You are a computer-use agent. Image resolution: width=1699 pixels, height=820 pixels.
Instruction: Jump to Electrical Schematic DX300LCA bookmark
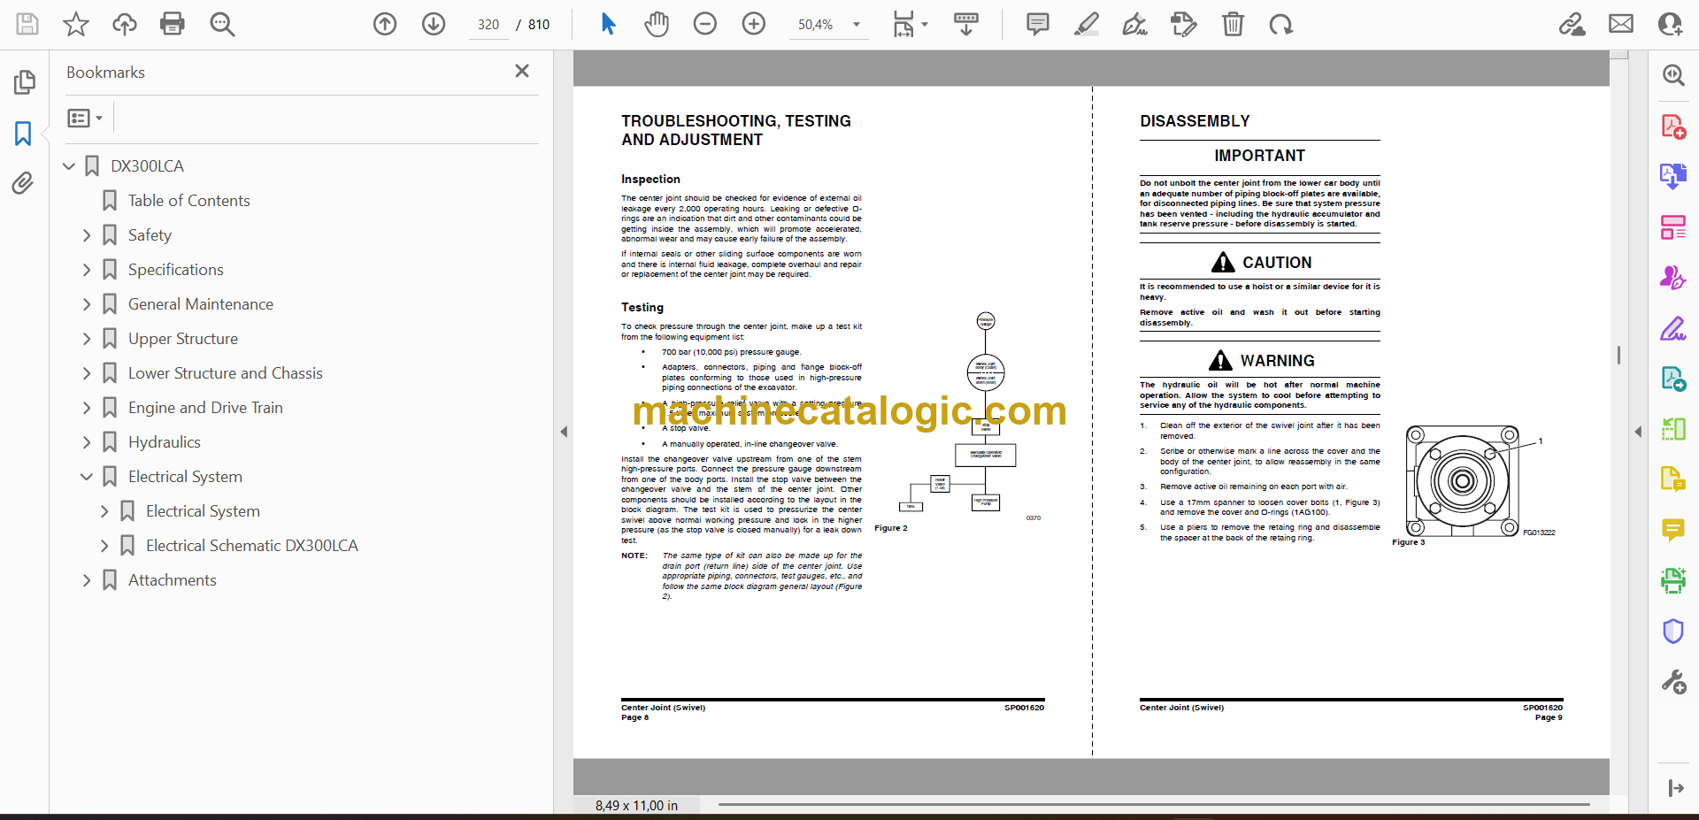coord(251,546)
